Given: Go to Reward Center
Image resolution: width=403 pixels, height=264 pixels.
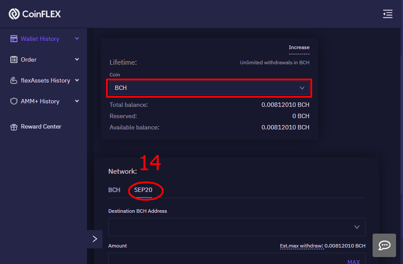Looking at the screenshot, I should 41,127.
